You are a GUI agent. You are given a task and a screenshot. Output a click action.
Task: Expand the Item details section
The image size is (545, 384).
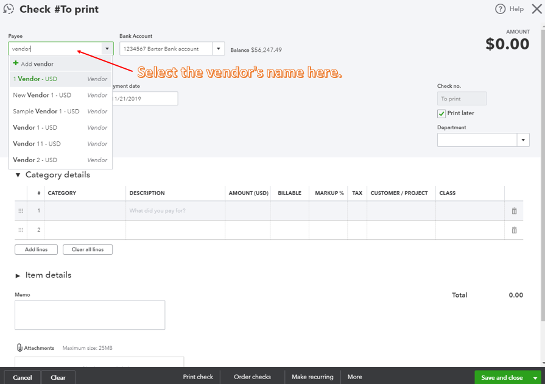point(18,276)
